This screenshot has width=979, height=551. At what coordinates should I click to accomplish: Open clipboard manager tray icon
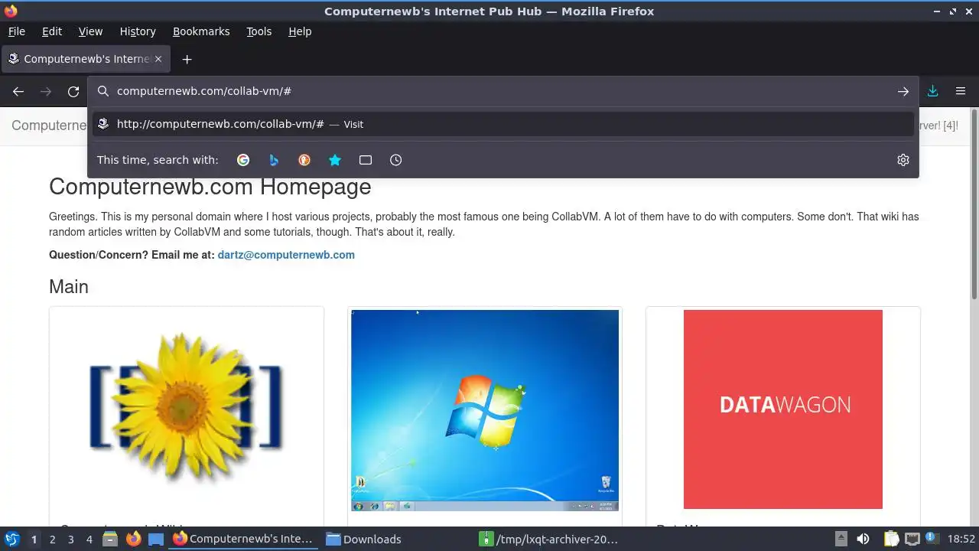coord(890,539)
